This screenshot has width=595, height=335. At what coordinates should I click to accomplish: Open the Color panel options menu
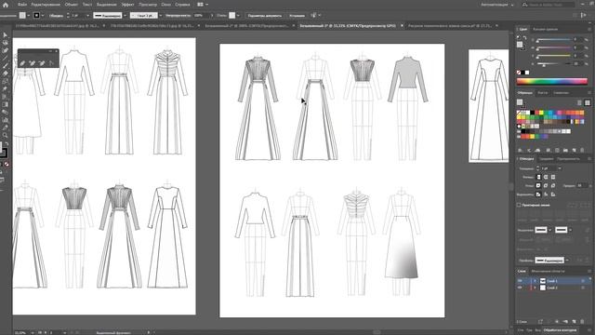click(x=589, y=29)
